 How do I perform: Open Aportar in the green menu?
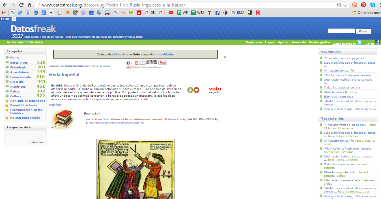[283, 42]
